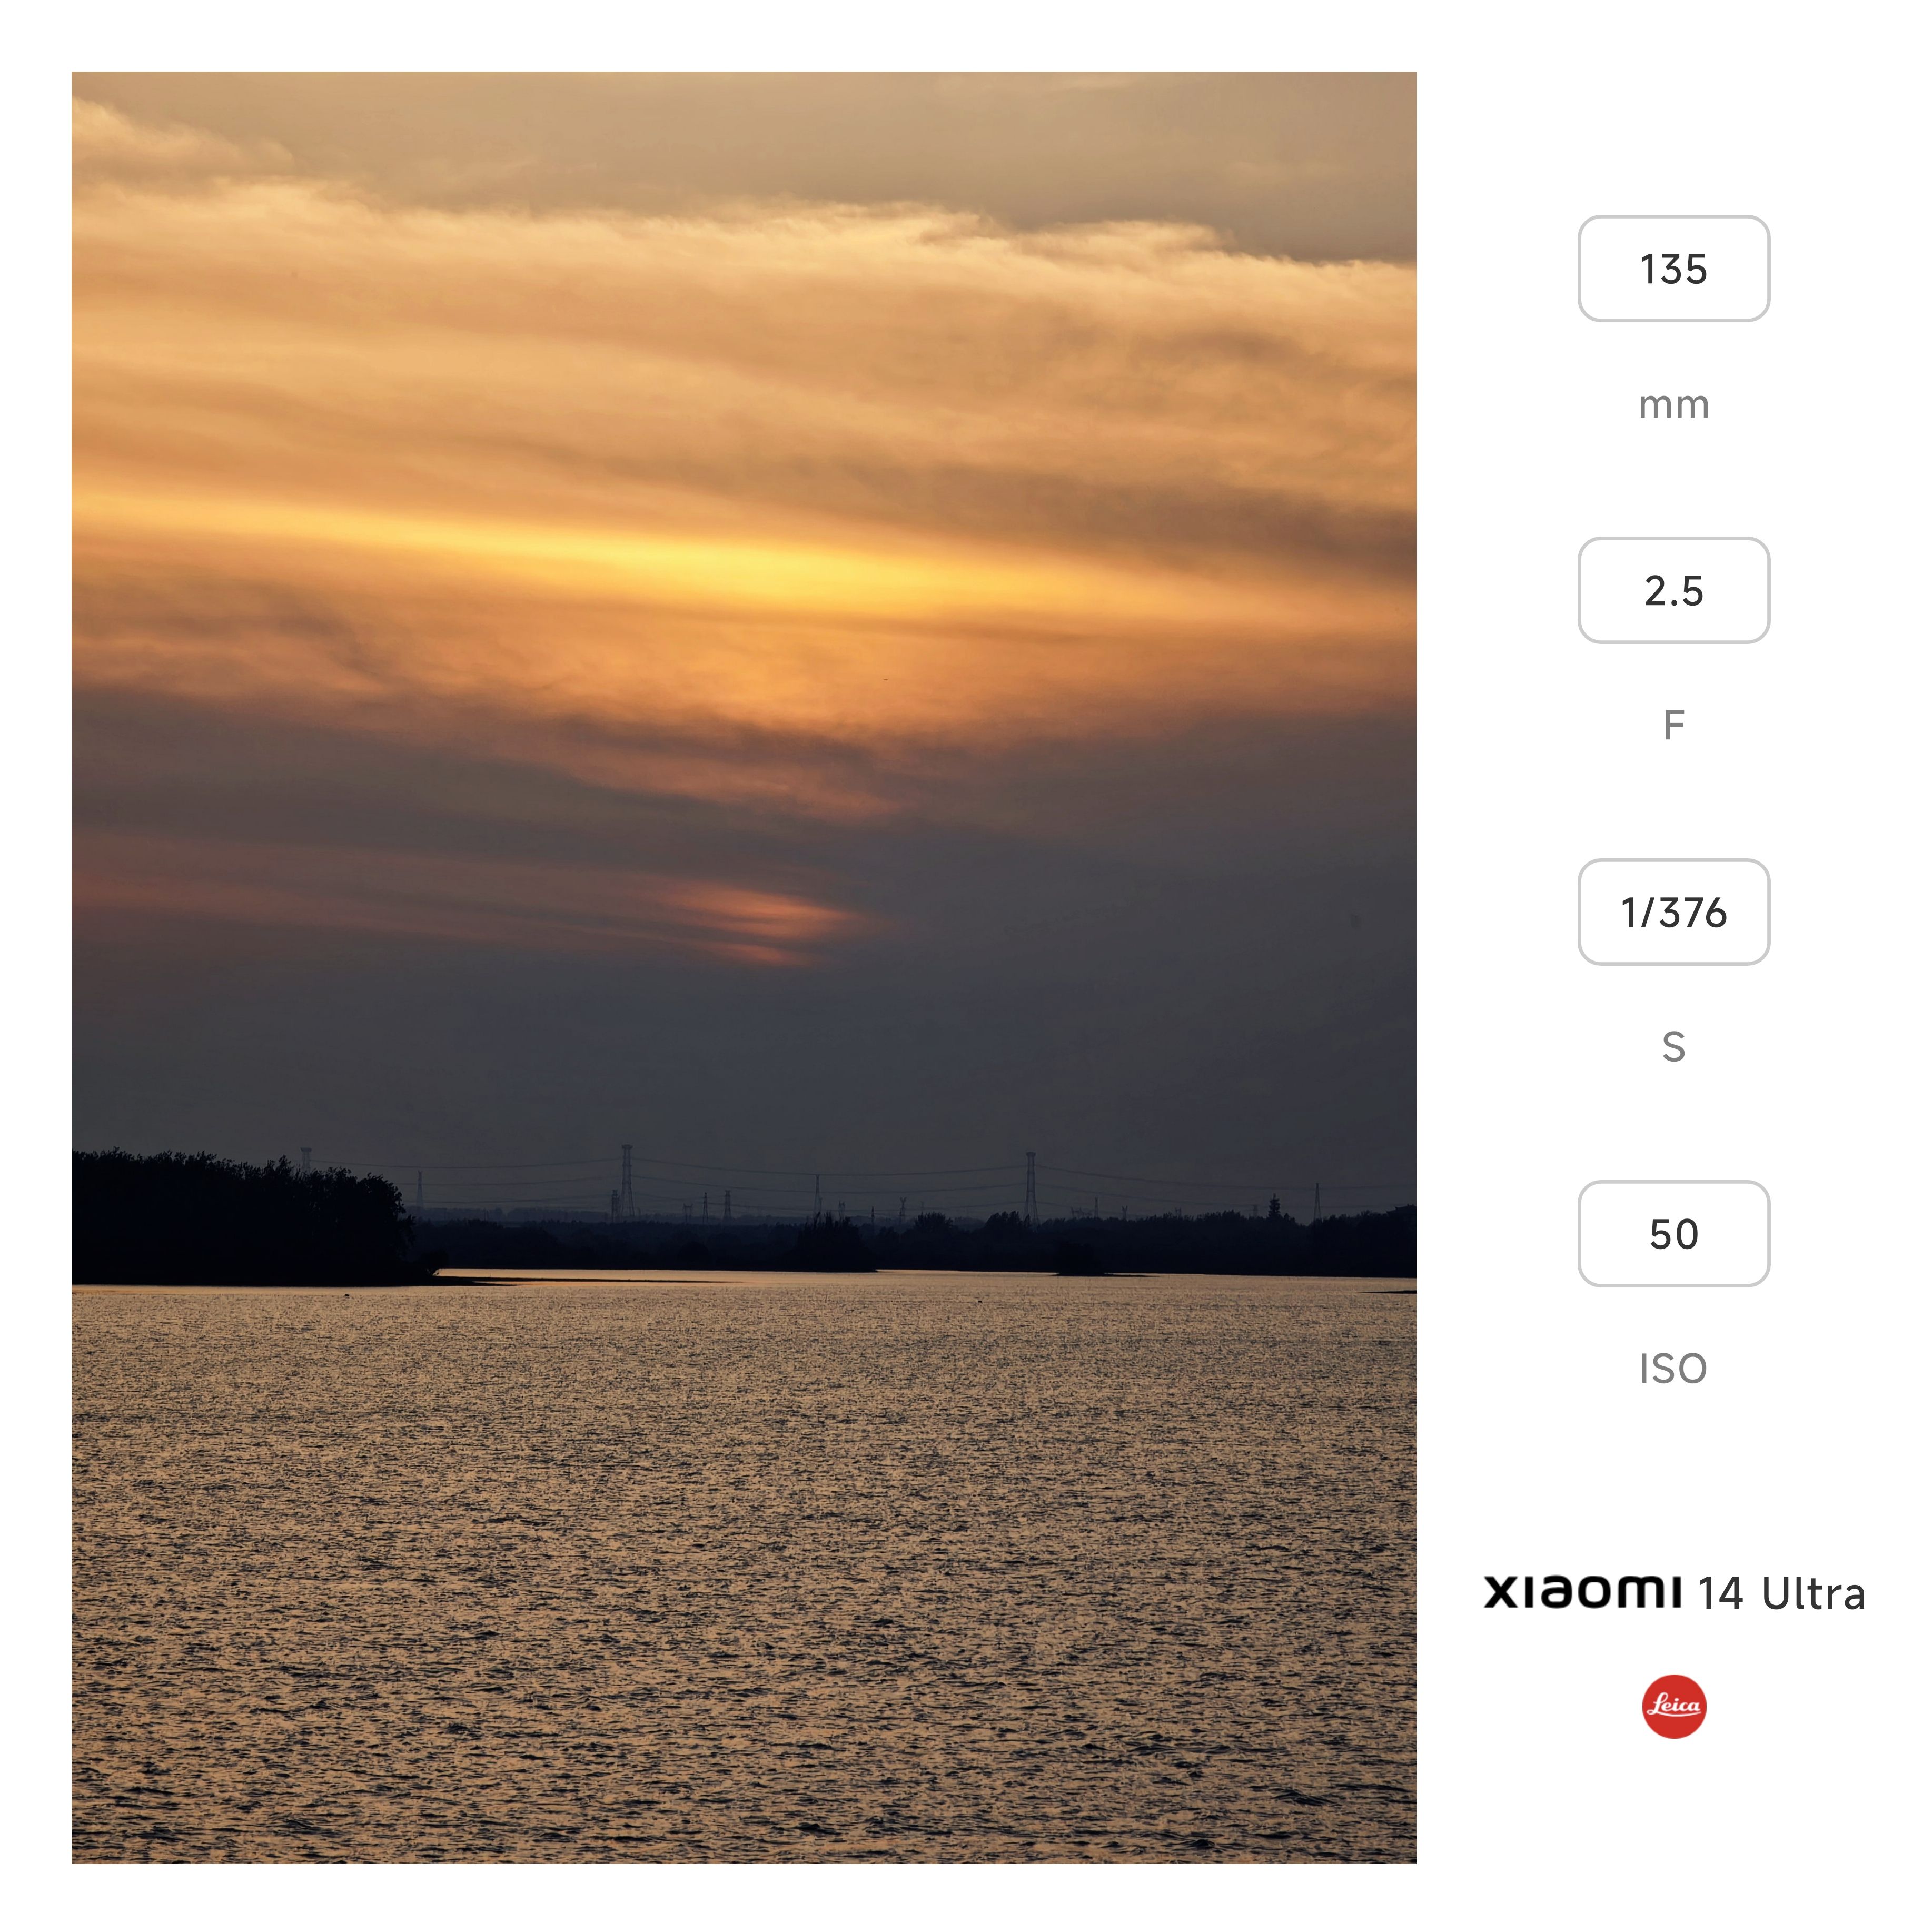Select the 50 ISO value box
Viewport: 1932px width, 1932px height.
pyautogui.click(x=1673, y=1233)
